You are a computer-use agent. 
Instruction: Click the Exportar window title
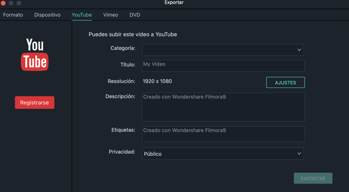click(174, 2)
